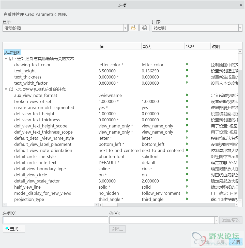
Task: Click the spline value cell
Action: point(104,169)
